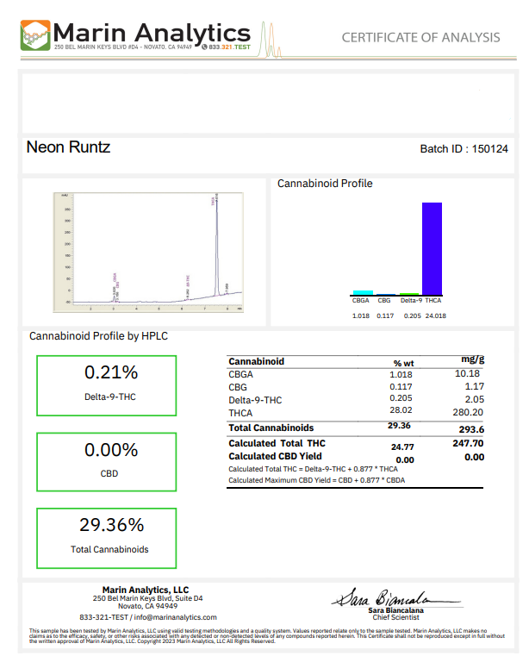Viewport: 529px width, 662px height.
Task: Click the 1.17 mg/g value
Action: [x=475, y=386]
